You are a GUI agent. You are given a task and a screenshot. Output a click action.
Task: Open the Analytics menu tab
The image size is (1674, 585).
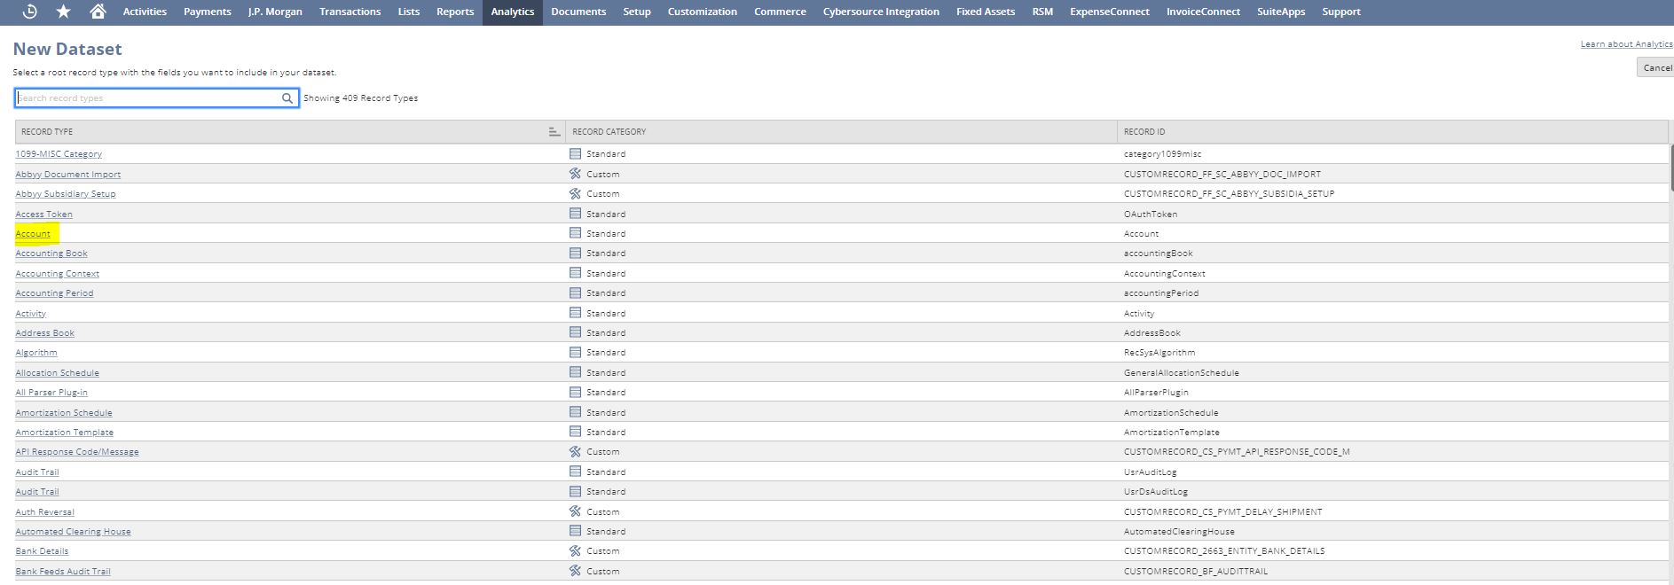click(x=512, y=12)
